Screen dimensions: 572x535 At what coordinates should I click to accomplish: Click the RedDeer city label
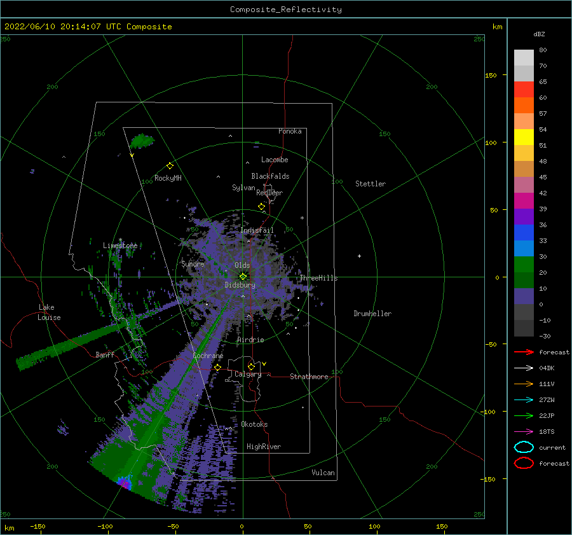pyautogui.click(x=269, y=193)
